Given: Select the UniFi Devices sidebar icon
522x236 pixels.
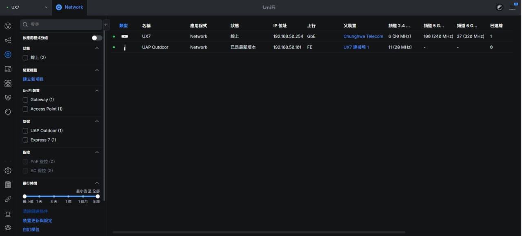Looking at the screenshot, I should [8, 54].
